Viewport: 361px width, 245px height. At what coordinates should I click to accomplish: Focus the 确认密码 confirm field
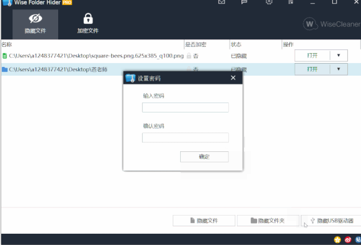185,137
